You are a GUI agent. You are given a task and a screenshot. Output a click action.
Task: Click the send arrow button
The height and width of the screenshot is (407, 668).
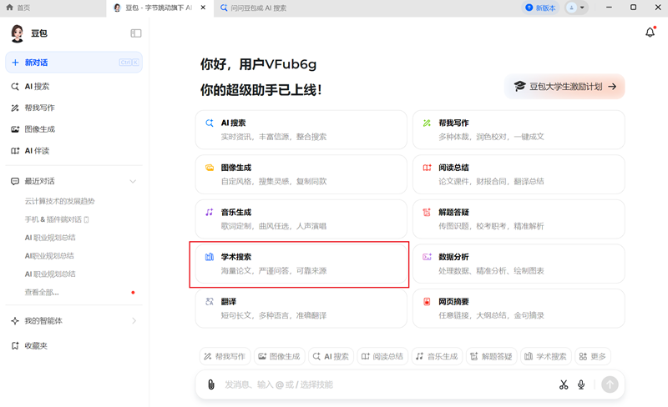(x=610, y=384)
